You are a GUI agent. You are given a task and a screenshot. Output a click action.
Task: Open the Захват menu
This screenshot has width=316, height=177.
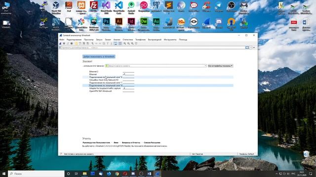108,39
